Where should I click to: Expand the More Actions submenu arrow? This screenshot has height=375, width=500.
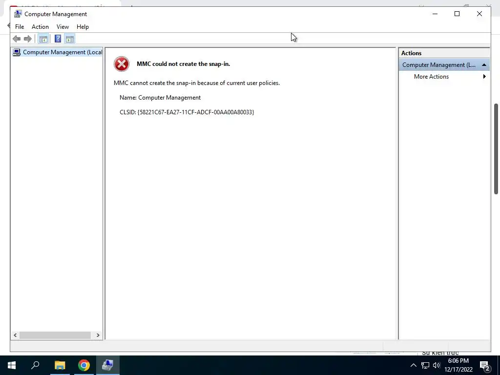point(484,77)
